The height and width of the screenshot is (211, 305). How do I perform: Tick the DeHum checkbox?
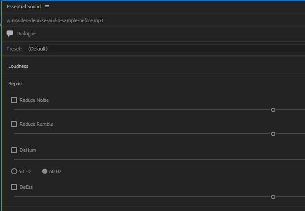pos(14,150)
